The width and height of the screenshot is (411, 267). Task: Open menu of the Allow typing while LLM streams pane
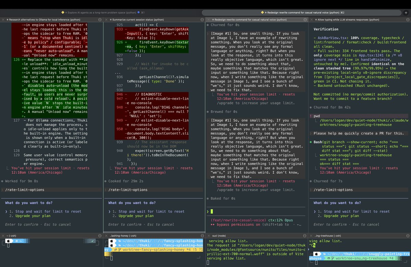408,20
